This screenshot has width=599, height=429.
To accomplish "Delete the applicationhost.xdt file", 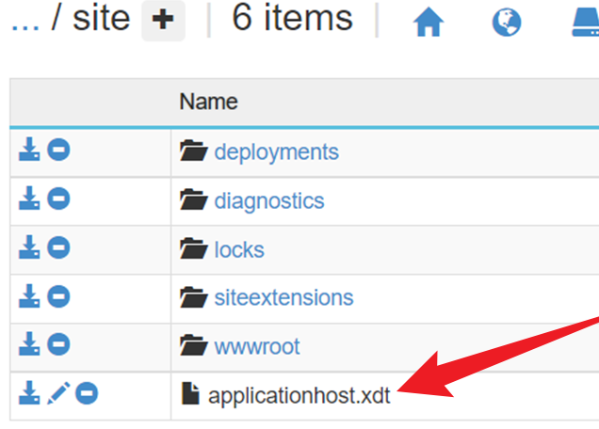I will [x=87, y=394].
